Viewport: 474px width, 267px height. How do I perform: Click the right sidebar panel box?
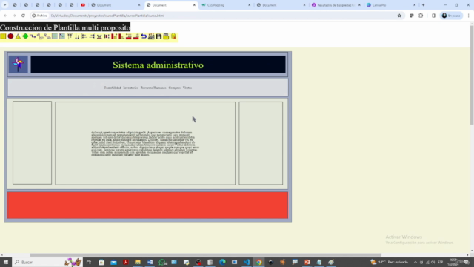point(261,143)
